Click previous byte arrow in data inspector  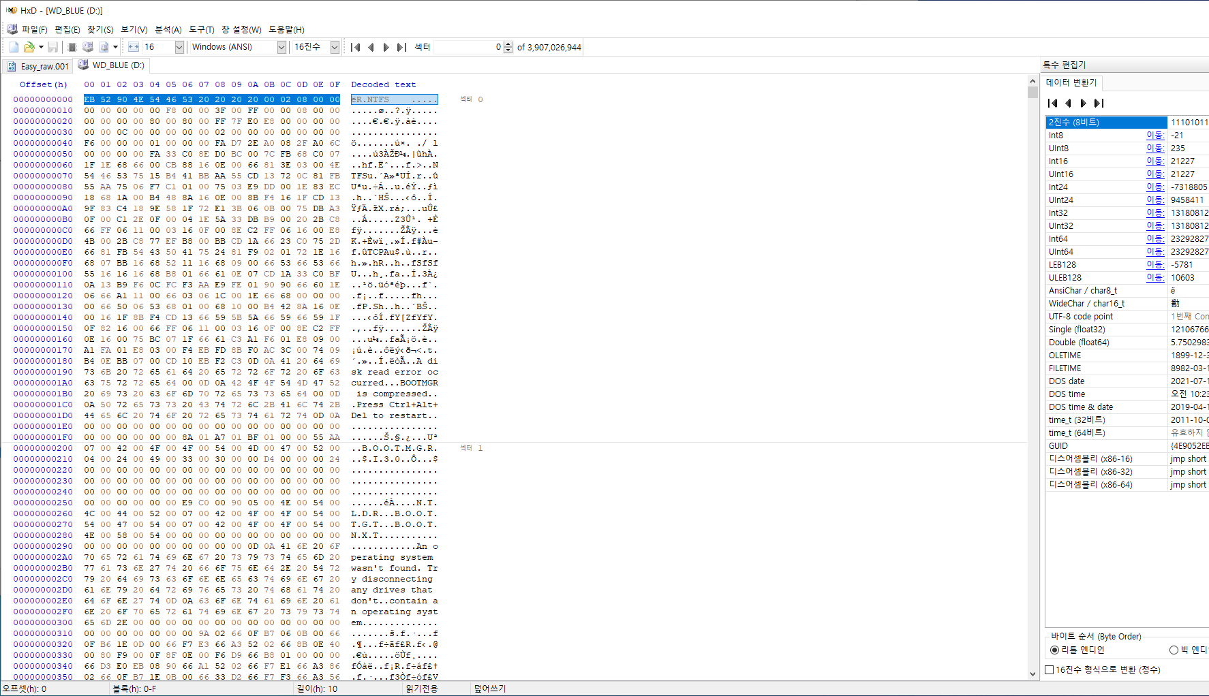pos(1068,103)
